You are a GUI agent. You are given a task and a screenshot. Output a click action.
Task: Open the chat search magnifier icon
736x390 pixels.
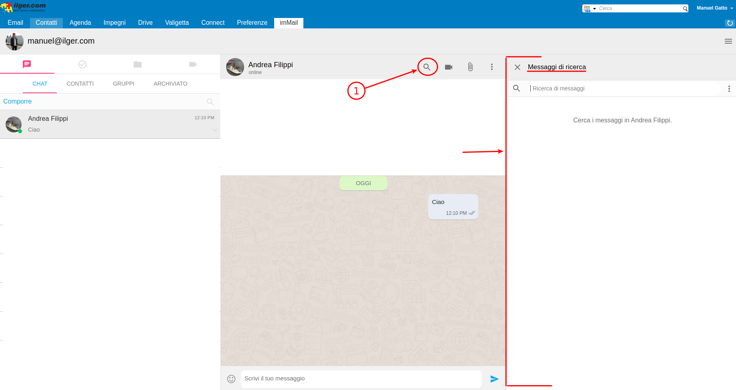(x=427, y=67)
